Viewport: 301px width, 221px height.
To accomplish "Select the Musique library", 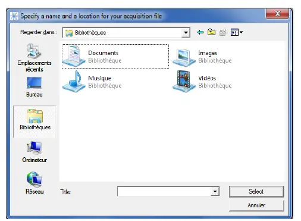I will click(92, 82).
